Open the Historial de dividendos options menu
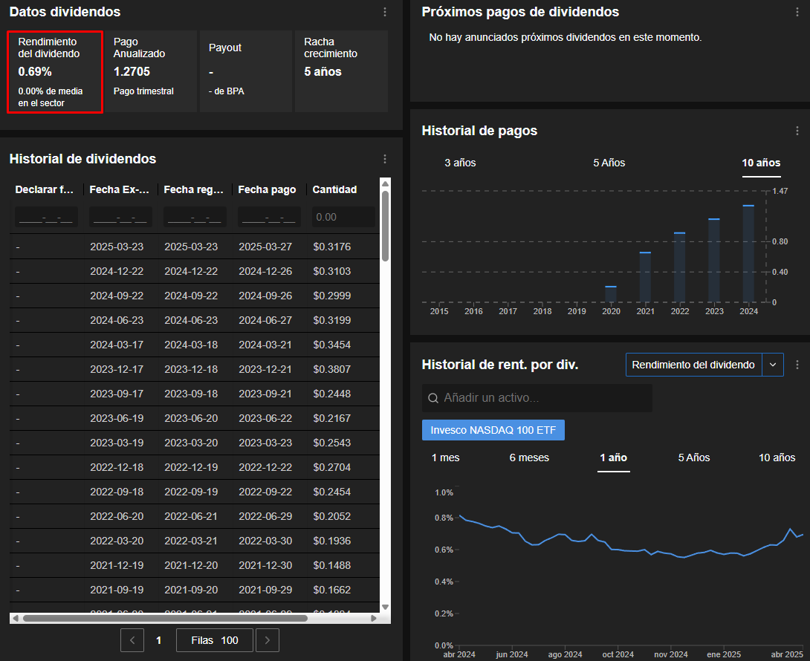The width and height of the screenshot is (810, 661). [385, 159]
